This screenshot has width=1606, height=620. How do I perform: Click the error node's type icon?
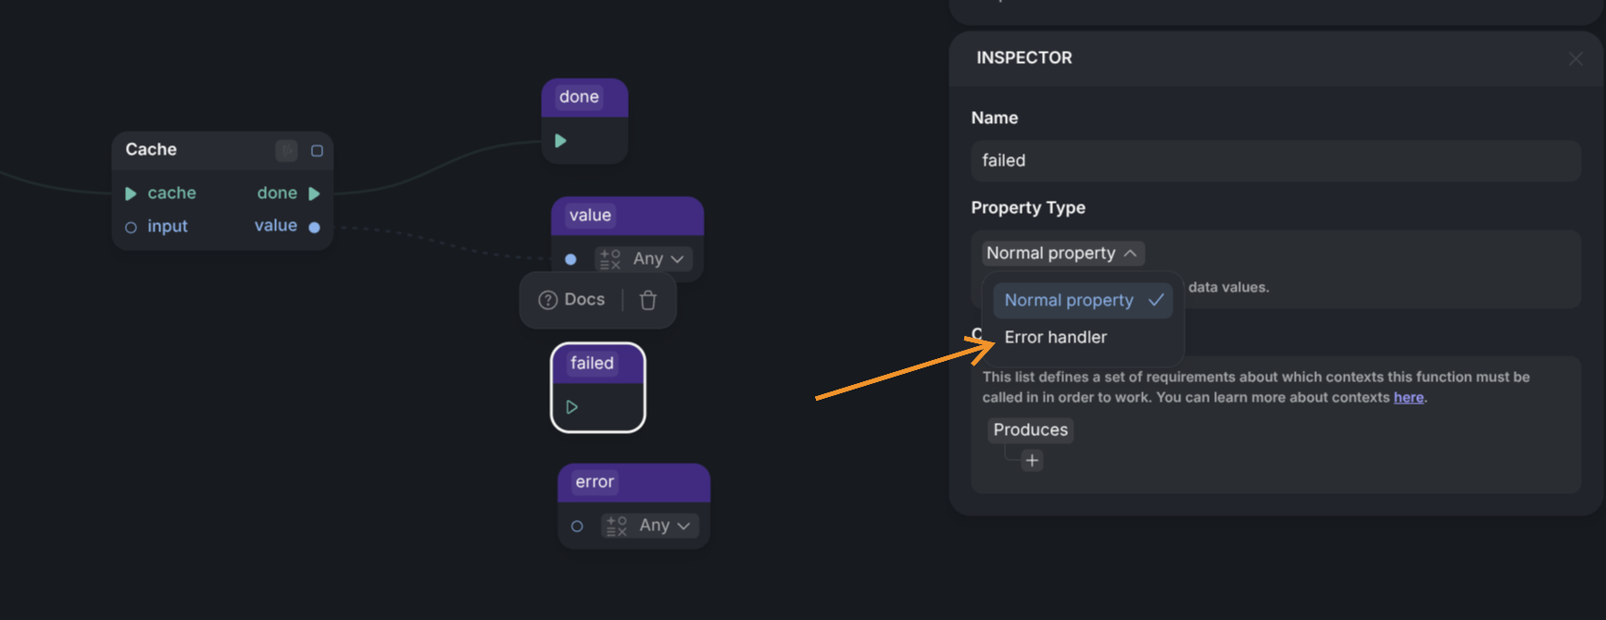pyautogui.click(x=616, y=526)
